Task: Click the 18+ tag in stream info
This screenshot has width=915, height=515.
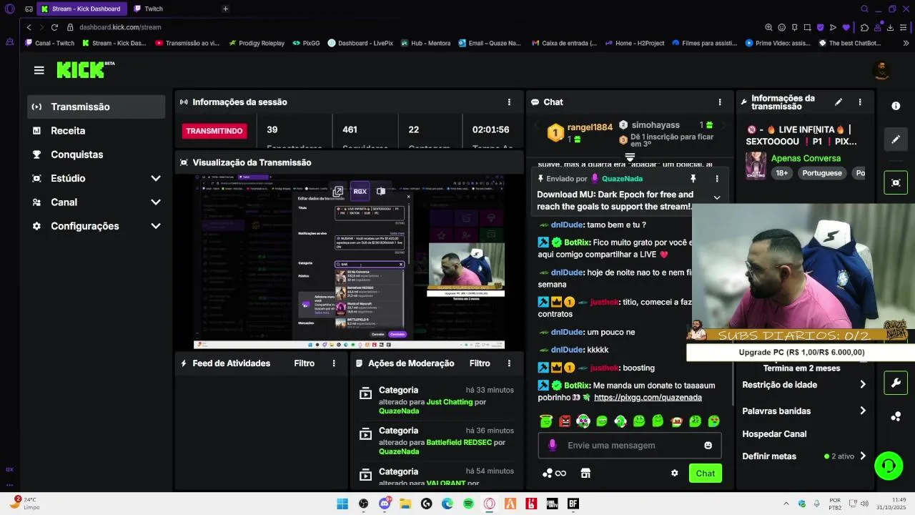Action: coord(782,173)
